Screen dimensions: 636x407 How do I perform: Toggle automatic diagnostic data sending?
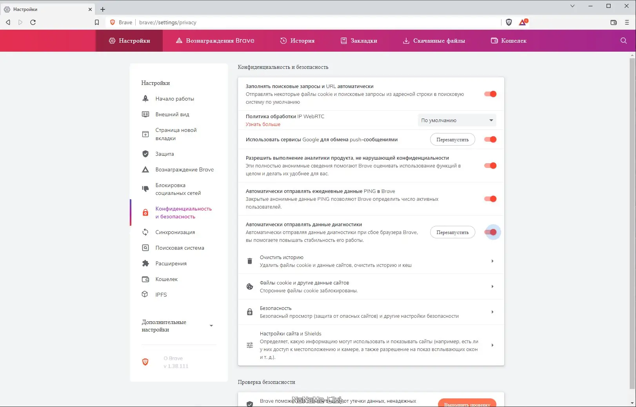coord(490,232)
